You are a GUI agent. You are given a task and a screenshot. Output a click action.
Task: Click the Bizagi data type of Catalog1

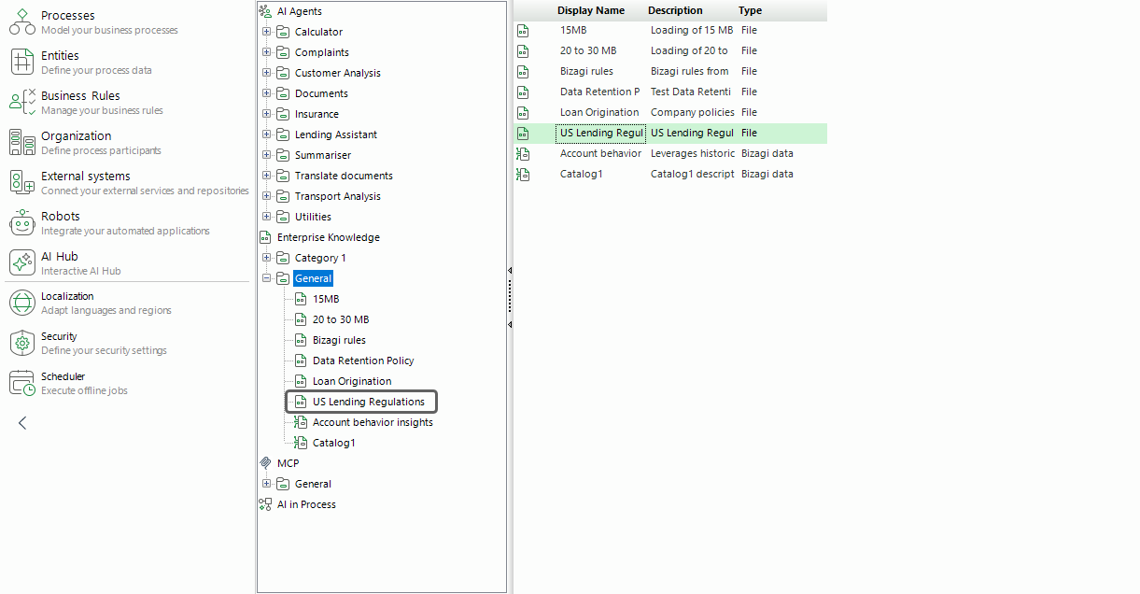tap(767, 174)
